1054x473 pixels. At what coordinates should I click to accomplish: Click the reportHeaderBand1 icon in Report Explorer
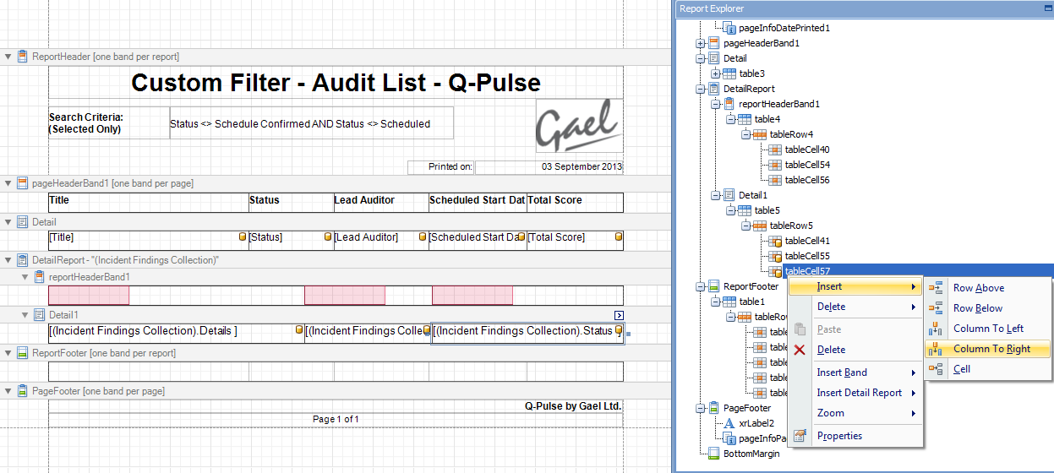tap(730, 104)
